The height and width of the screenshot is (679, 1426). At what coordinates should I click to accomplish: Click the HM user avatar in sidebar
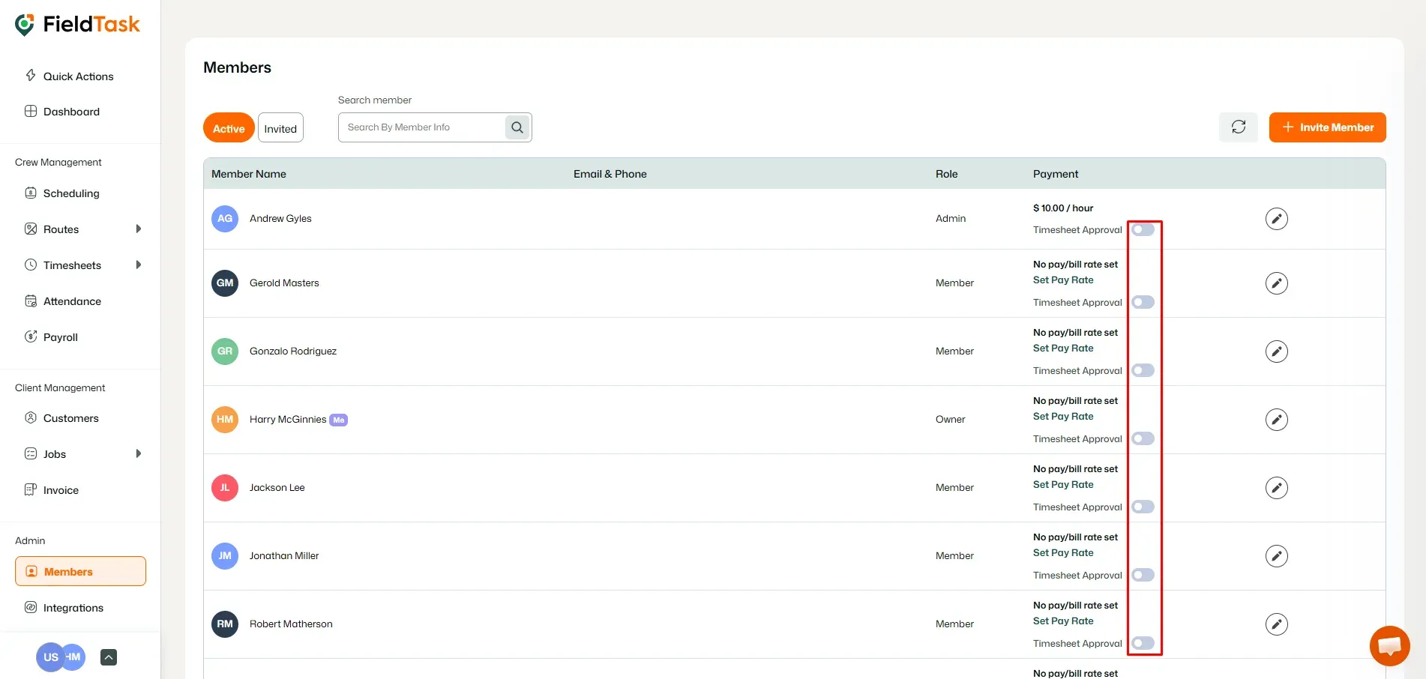tap(75, 657)
